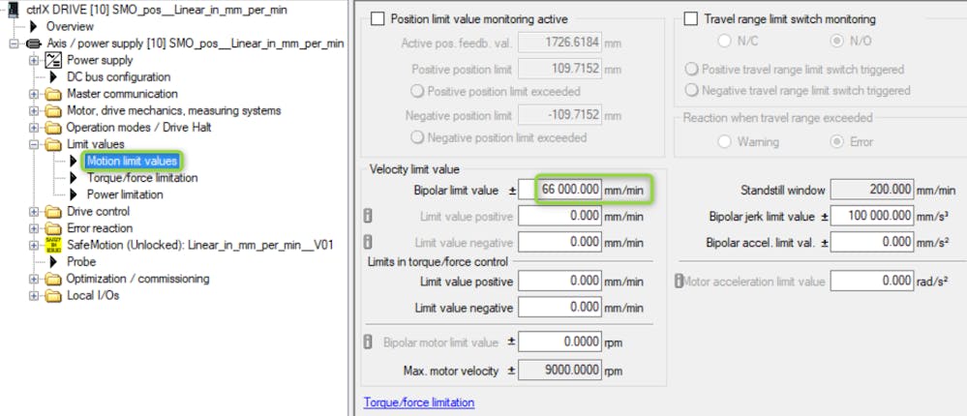The width and height of the screenshot is (967, 416).
Task: Expand the Drive control folder
Action: tap(33, 212)
